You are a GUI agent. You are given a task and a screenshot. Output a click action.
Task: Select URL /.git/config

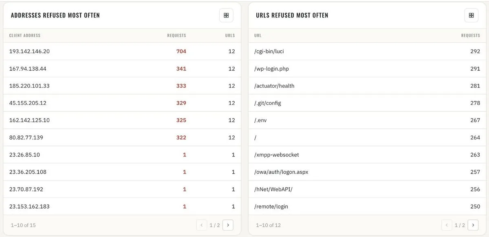click(268, 103)
